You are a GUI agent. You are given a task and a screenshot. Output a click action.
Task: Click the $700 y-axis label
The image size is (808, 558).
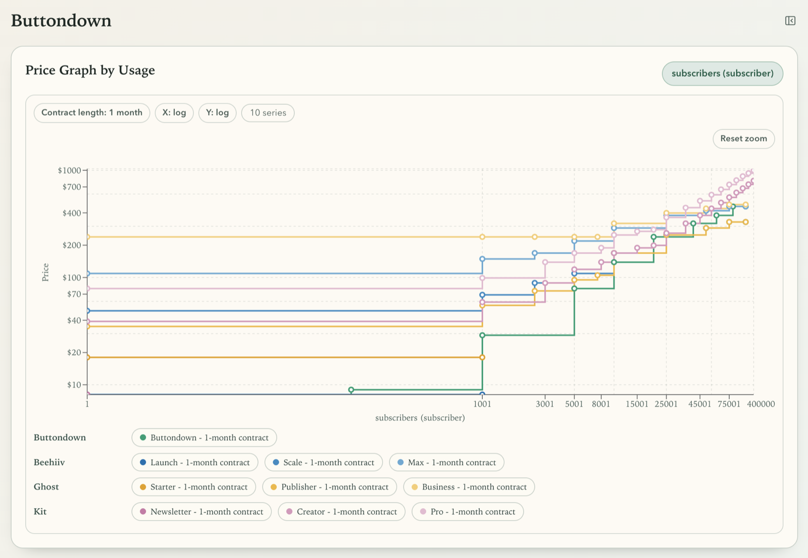pyautogui.click(x=72, y=187)
